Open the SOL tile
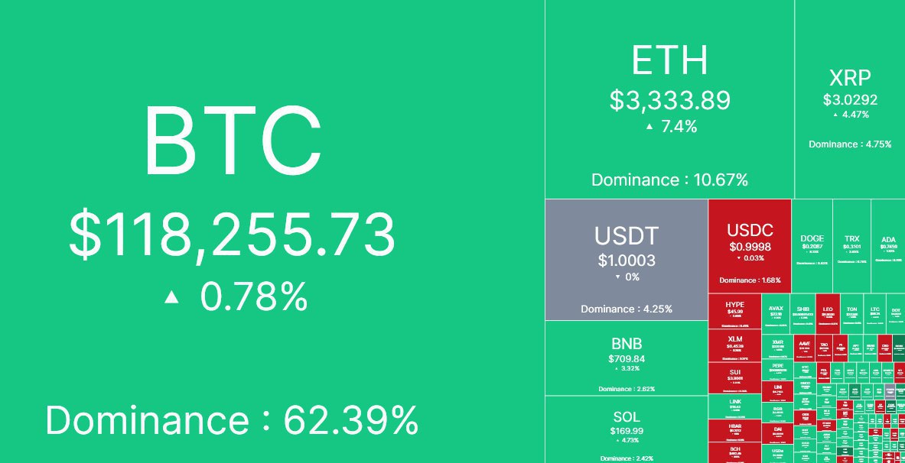The width and height of the screenshot is (905, 463). (x=627, y=429)
